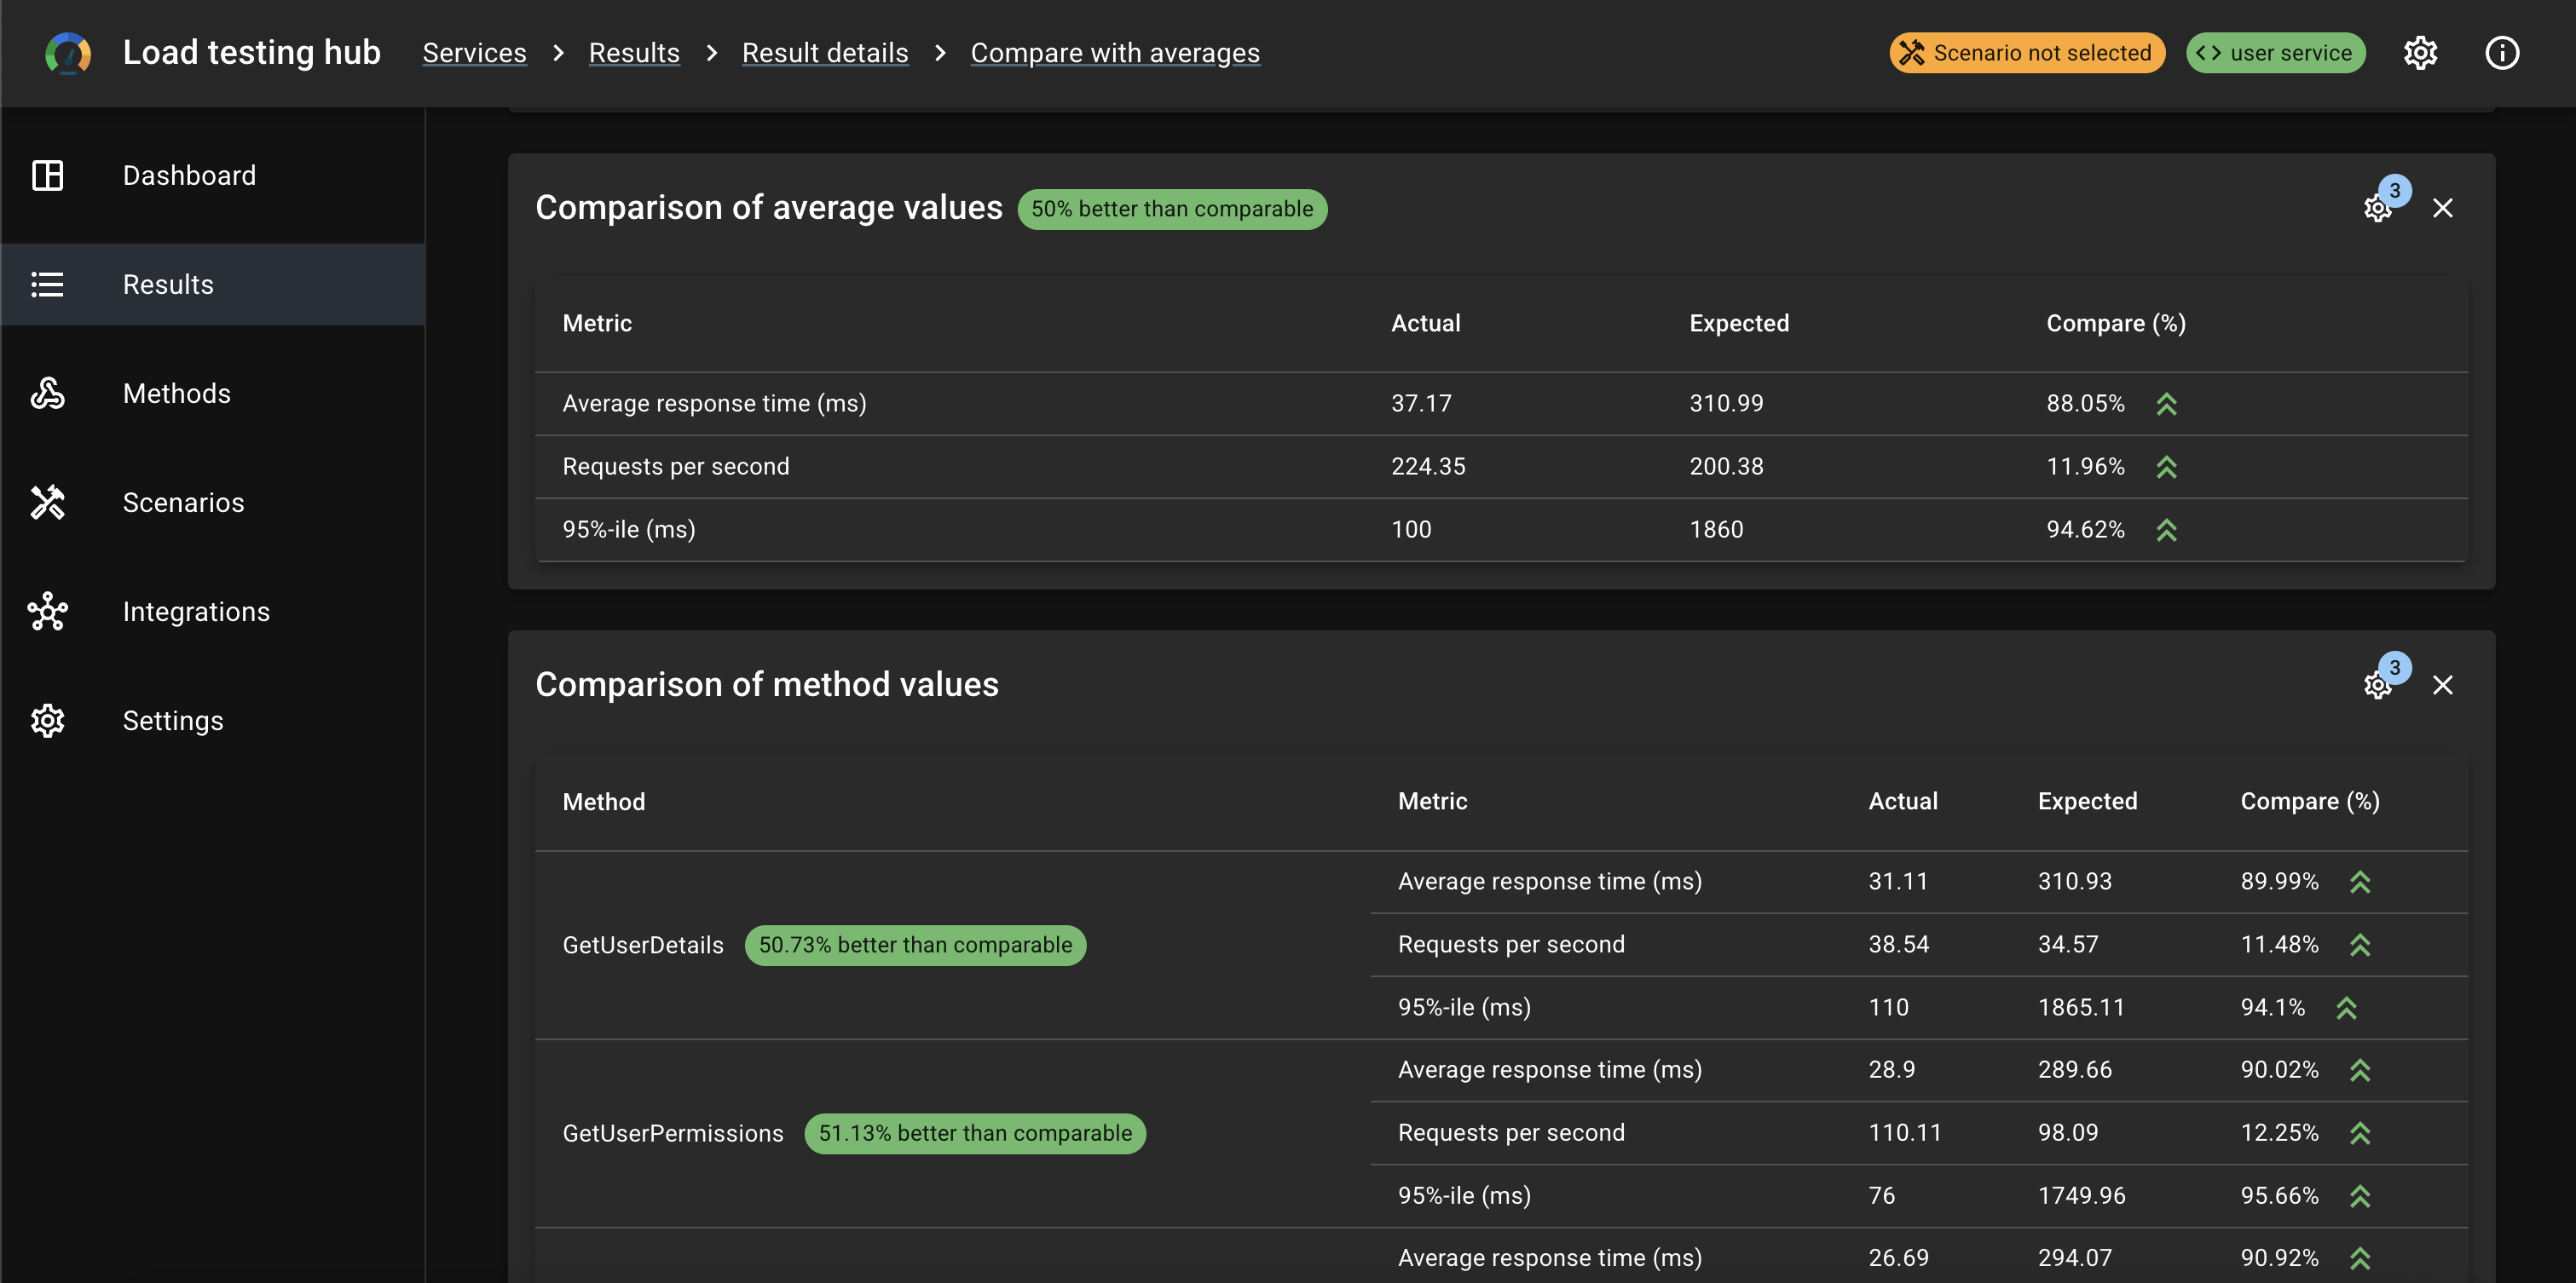This screenshot has height=1283, width=2576.
Task: Click the Load testing hub logo icon
Action: [x=67, y=53]
